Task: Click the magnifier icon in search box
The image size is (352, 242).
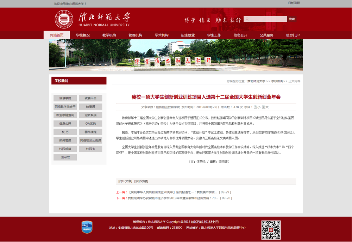Action: click(247, 19)
